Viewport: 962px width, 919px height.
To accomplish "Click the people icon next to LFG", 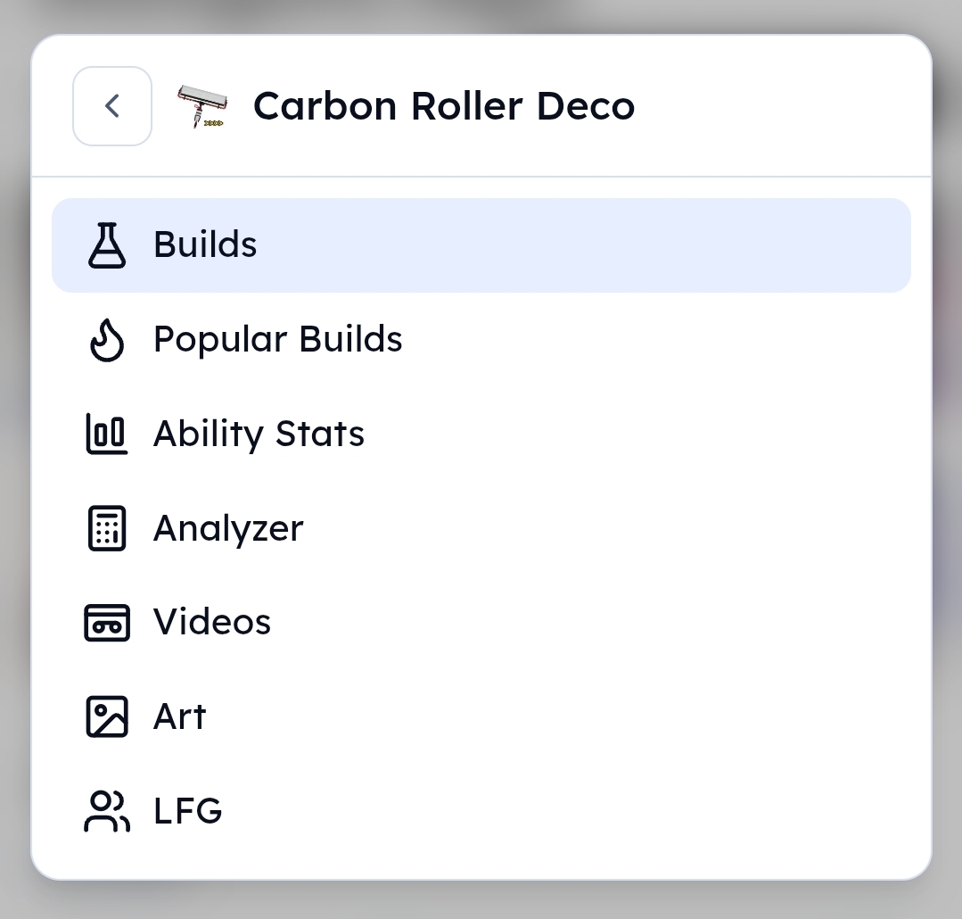I will [x=107, y=811].
